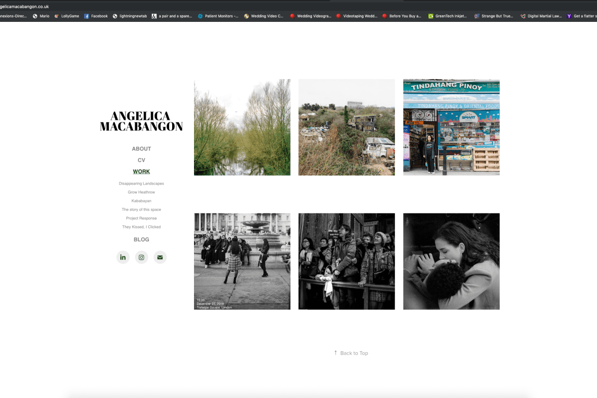Go to the ABOUT page
The height and width of the screenshot is (398, 597).
pyautogui.click(x=141, y=149)
